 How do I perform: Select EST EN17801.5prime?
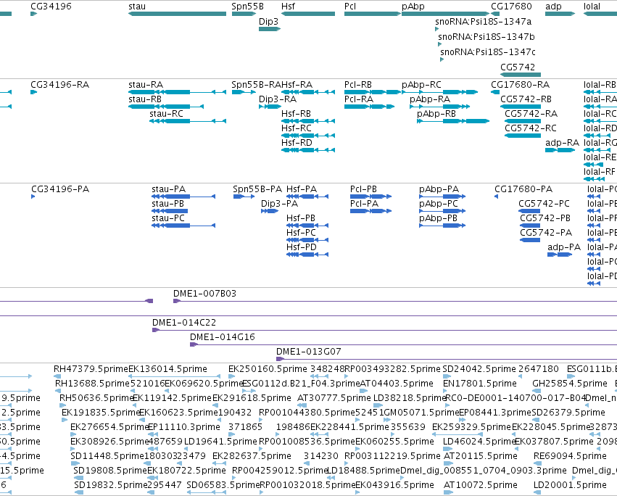(480, 384)
